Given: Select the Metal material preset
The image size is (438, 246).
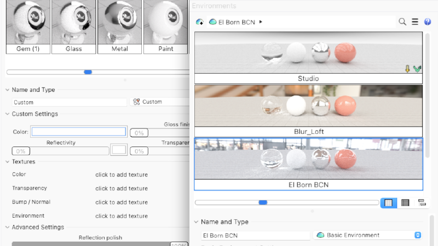Looking at the screenshot, I should pyautogui.click(x=119, y=27).
